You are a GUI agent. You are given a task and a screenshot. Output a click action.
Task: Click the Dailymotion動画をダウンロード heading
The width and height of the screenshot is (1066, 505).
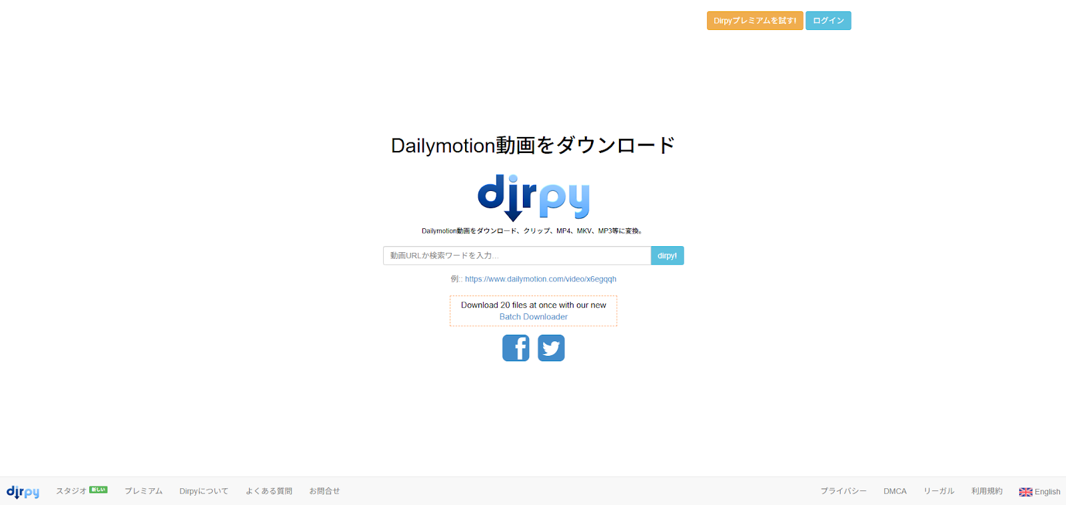click(533, 145)
